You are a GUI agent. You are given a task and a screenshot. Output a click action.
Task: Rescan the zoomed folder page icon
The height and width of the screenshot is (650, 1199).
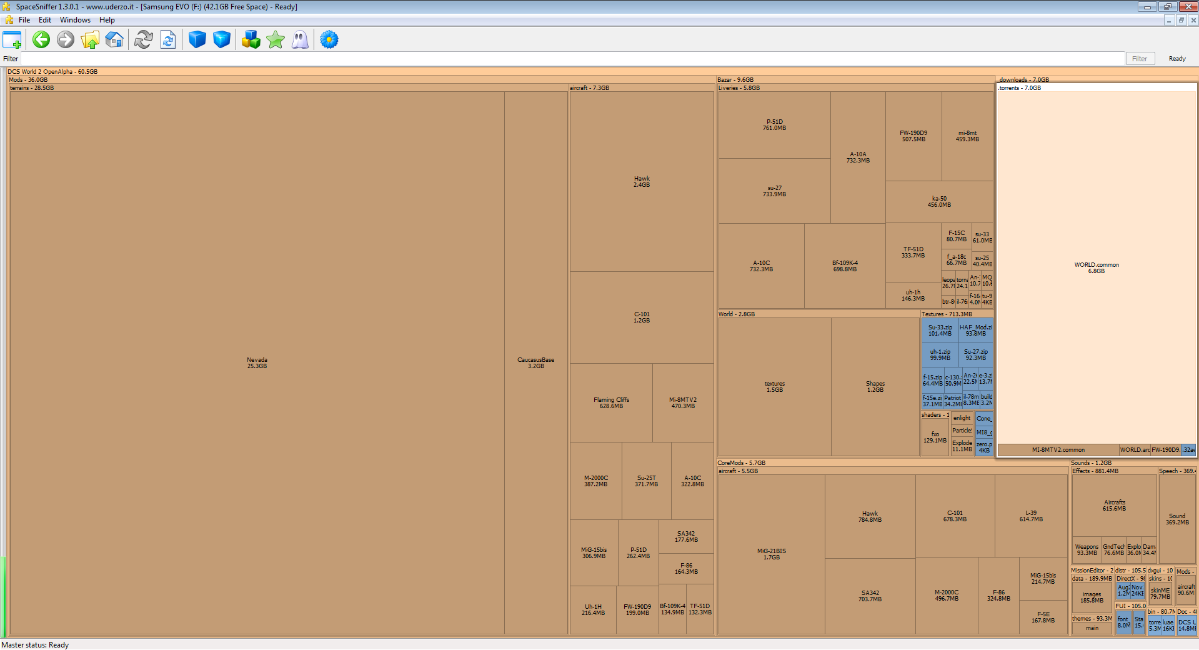[168, 40]
